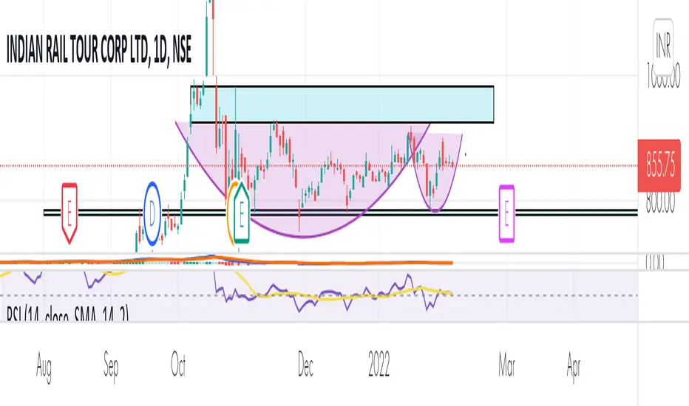The height and width of the screenshot is (406, 689).
Task: Click the Sep label on time axis
Action: 111,366
